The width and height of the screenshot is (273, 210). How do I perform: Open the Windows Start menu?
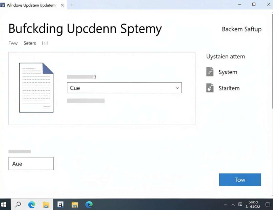(3, 205)
